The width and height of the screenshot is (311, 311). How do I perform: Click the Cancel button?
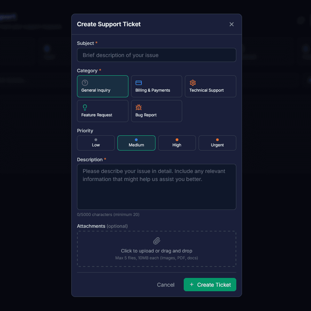[165, 284]
